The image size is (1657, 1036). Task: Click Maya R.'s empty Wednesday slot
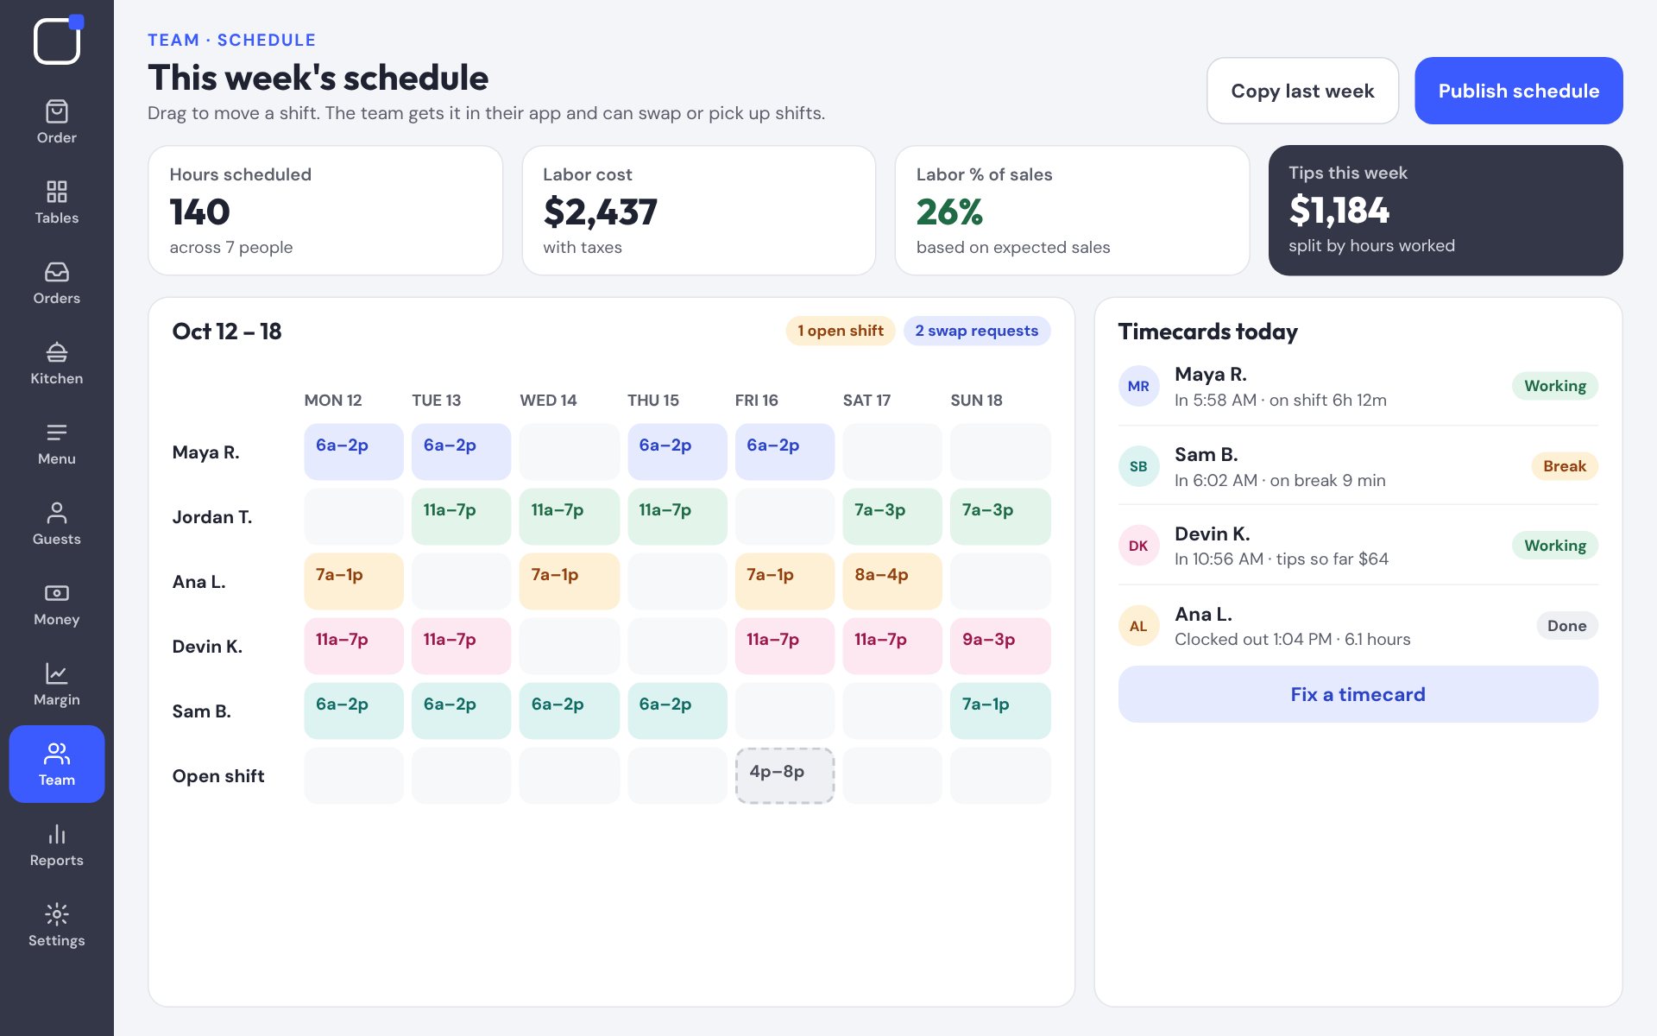tap(569, 452)
